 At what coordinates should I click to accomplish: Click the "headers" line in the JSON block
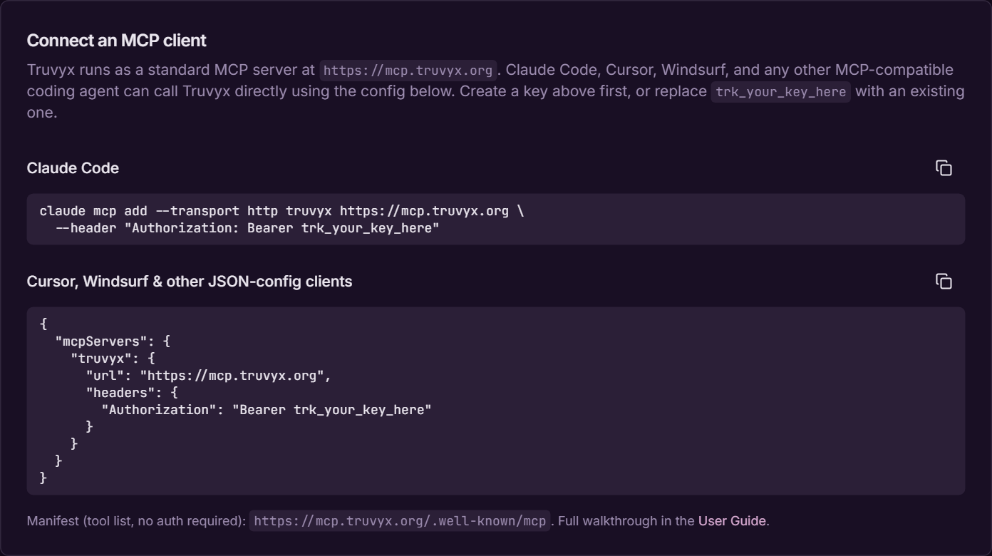pos(132,393)
